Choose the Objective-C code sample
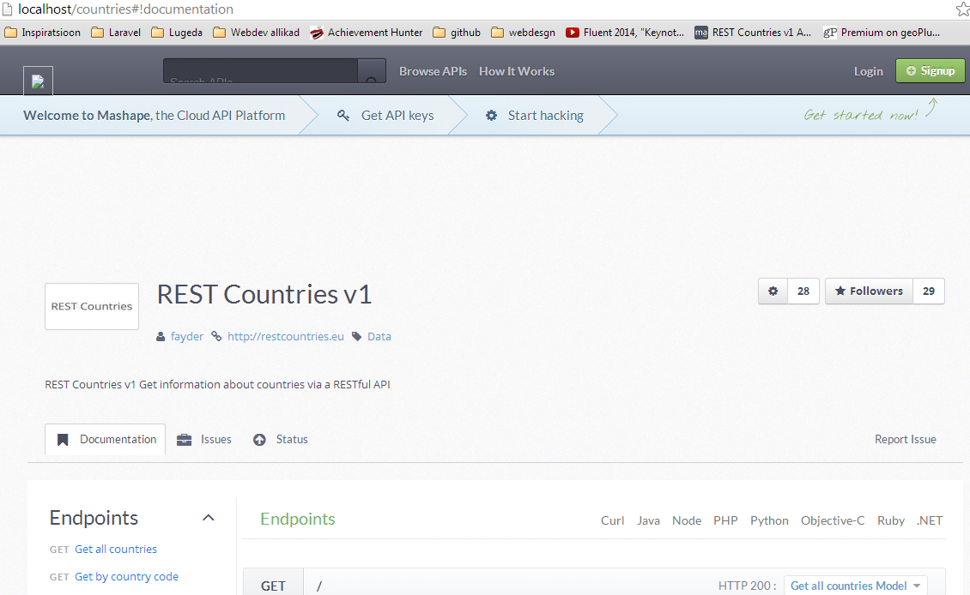970x595 pixels. click(833, 520)
